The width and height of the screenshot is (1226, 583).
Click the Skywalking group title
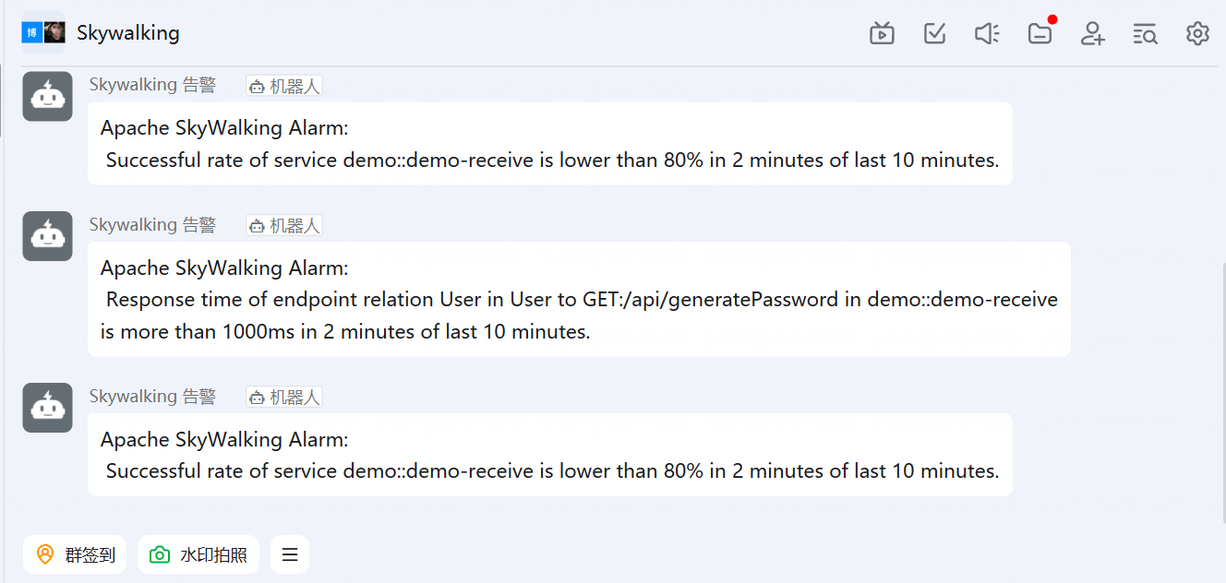pyautogui.click(x=128, y=33)
